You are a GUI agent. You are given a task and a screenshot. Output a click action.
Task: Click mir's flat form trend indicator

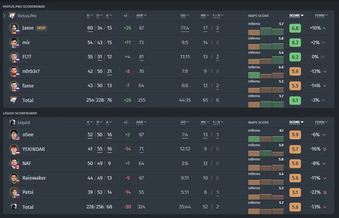point(323,43)
